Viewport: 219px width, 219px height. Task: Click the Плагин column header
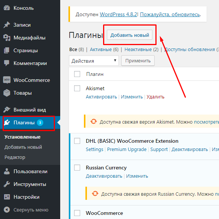coord(95,74)
